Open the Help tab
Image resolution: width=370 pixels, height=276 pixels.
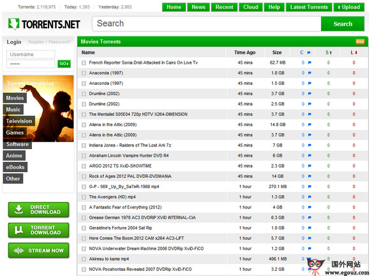[x=274, y=7]
